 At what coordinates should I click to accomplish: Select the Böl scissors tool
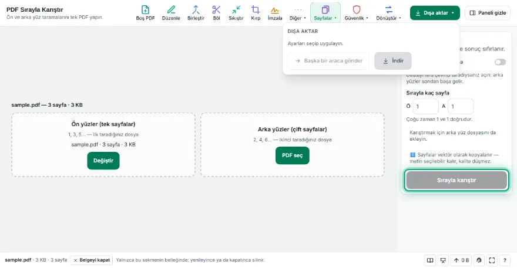(x=216, y=13)
